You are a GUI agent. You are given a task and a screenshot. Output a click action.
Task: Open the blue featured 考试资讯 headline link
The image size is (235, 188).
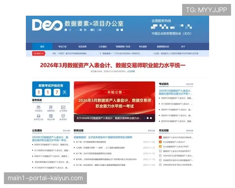[x=175, y=92]
